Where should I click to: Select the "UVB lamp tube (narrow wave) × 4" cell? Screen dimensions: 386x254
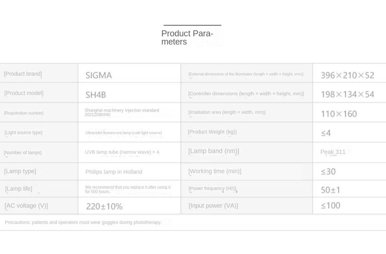(122, 152)
